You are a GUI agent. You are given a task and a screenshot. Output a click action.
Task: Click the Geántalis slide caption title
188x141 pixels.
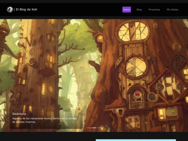pos(19,114)
